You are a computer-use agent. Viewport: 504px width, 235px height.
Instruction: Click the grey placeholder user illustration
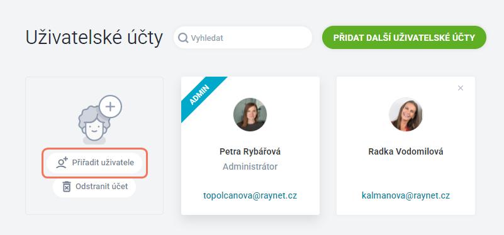click(x=94, y=124)
